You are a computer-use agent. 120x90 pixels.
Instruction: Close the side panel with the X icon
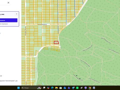coord(8,3)
